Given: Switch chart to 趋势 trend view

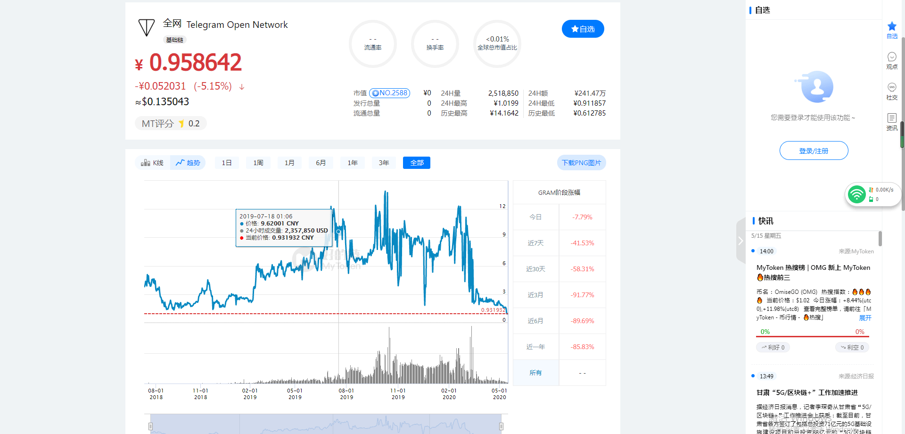Looking at the screenshot, I should pyautogui.click(x=188, y=163).
